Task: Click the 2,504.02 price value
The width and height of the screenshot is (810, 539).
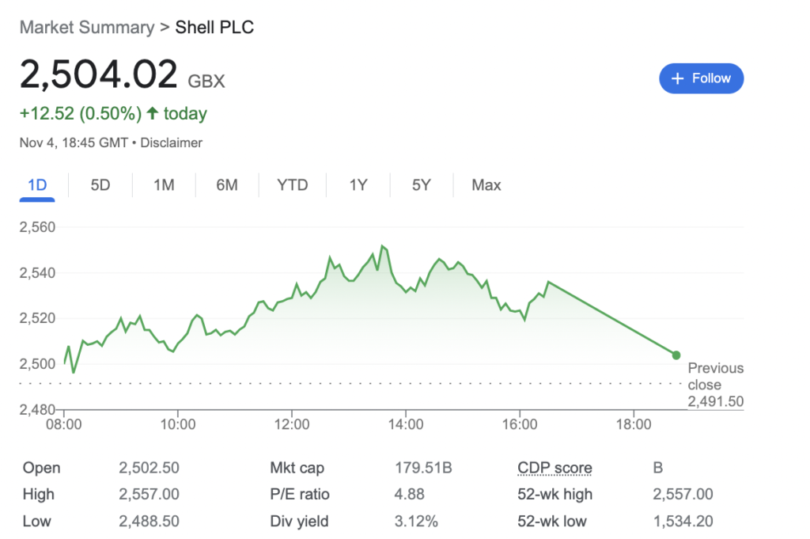Action: pyautogui.click(x=99, y=74)
